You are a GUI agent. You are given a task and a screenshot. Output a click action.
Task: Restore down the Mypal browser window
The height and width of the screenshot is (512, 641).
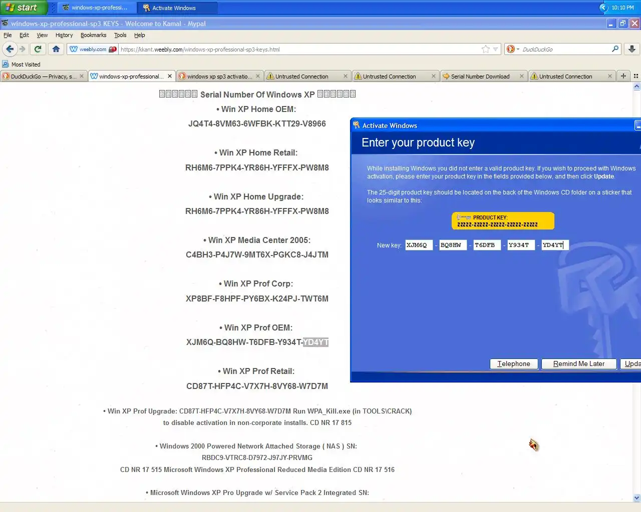pos(623,23)
